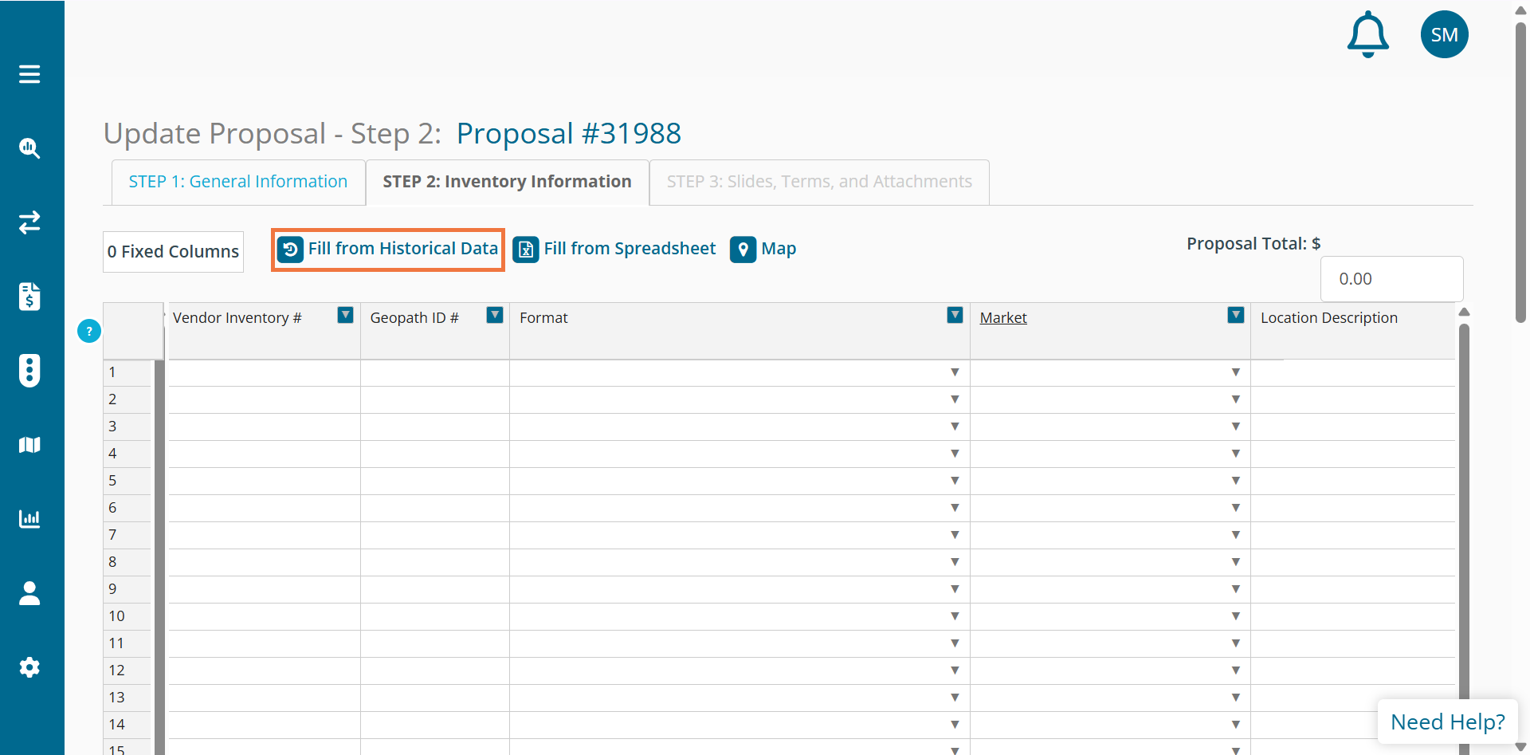This screenshot has height=755, width=1530.
Task: Click the notification bell icon
Action: click(1367, 34)
